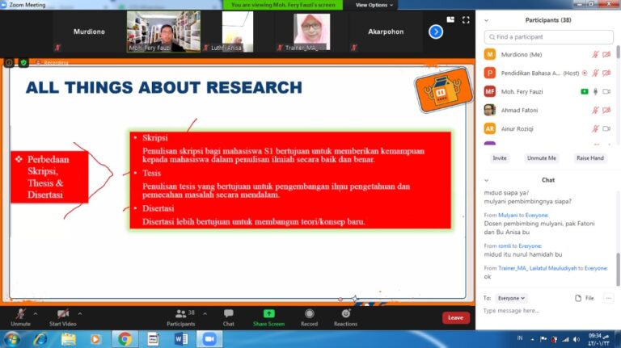Image resolution: width=621 pixels, height=348 pixels.
Task: Open the Reactions menu
Action: click(346, 317)
